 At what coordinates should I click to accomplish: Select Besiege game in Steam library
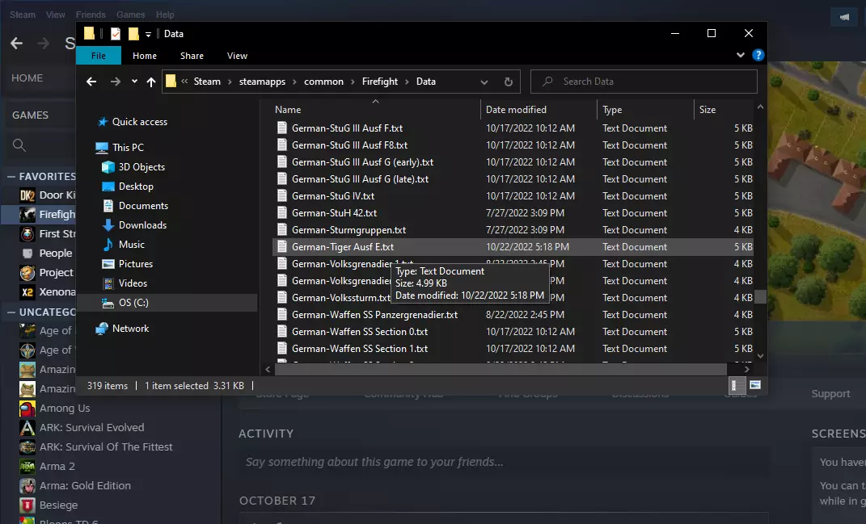click(x=58, y=505)
